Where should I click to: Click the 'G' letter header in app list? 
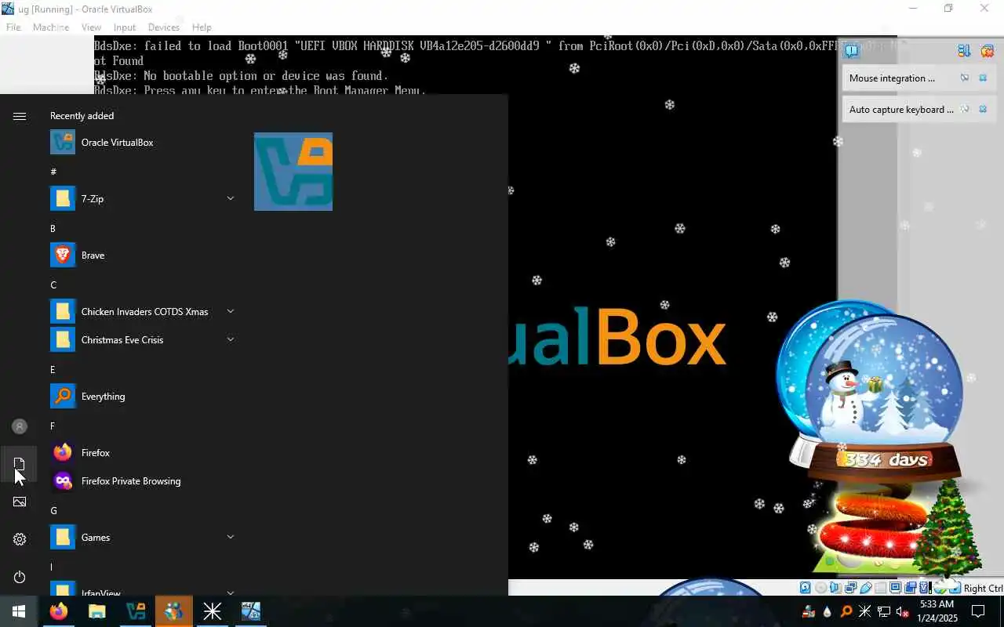pyautogui.click(x=53, y=510)
